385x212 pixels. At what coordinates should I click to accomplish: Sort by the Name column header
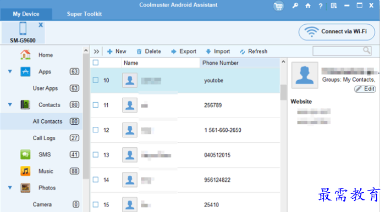tap(161, 63)
